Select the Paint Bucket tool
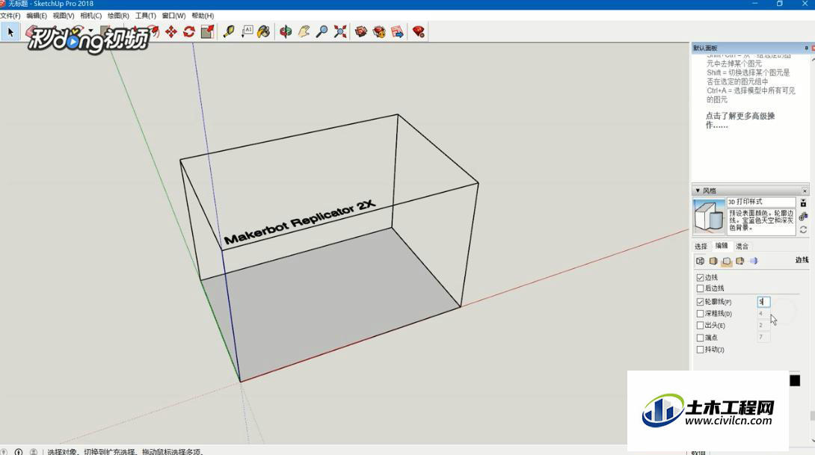 pos(264,32)
